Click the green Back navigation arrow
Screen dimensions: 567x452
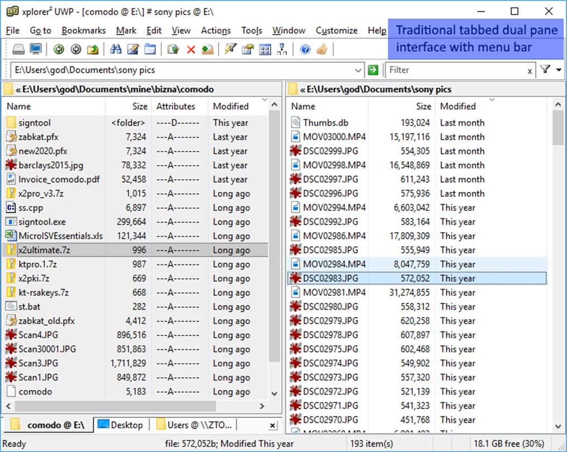pyautogui.click(x=59, y=49)
